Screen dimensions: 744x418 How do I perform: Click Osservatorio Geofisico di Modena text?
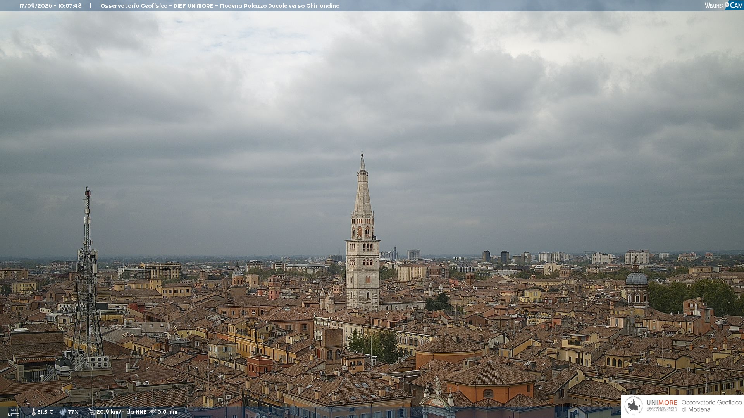click(x=712, y=406)
